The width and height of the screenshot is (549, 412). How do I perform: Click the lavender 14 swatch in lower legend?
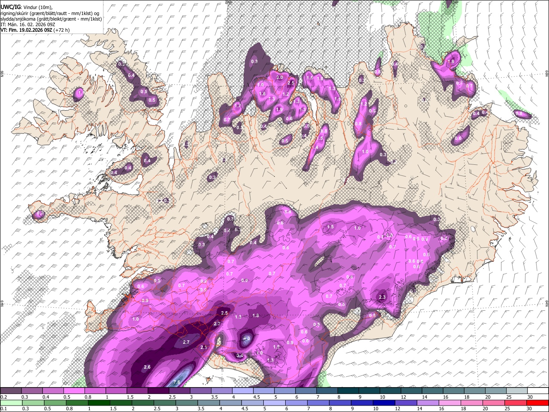(x=428, y=403)
